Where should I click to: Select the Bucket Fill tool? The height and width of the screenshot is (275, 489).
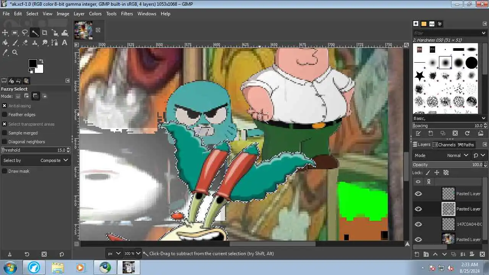5,43
